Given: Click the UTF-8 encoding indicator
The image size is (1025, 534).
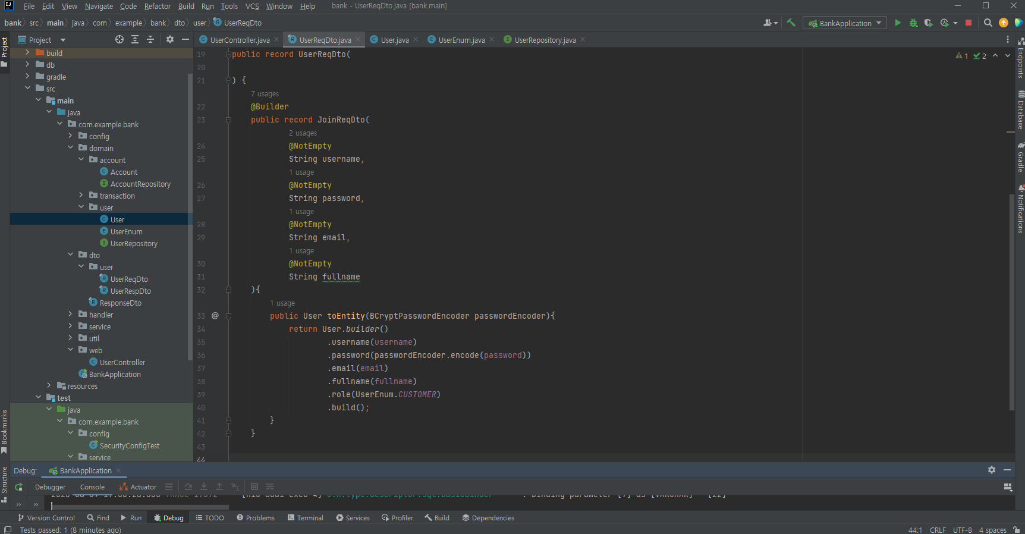Looking at the screenshot, I should tap(963, 530).
